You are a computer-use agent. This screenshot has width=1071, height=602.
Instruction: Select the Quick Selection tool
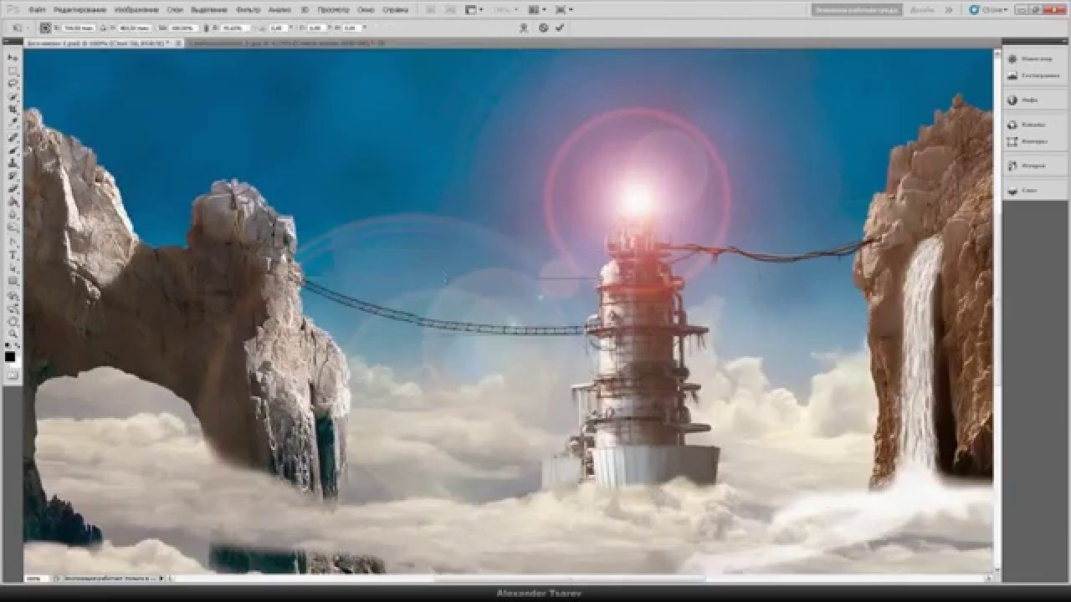click(x=13, y=96)
